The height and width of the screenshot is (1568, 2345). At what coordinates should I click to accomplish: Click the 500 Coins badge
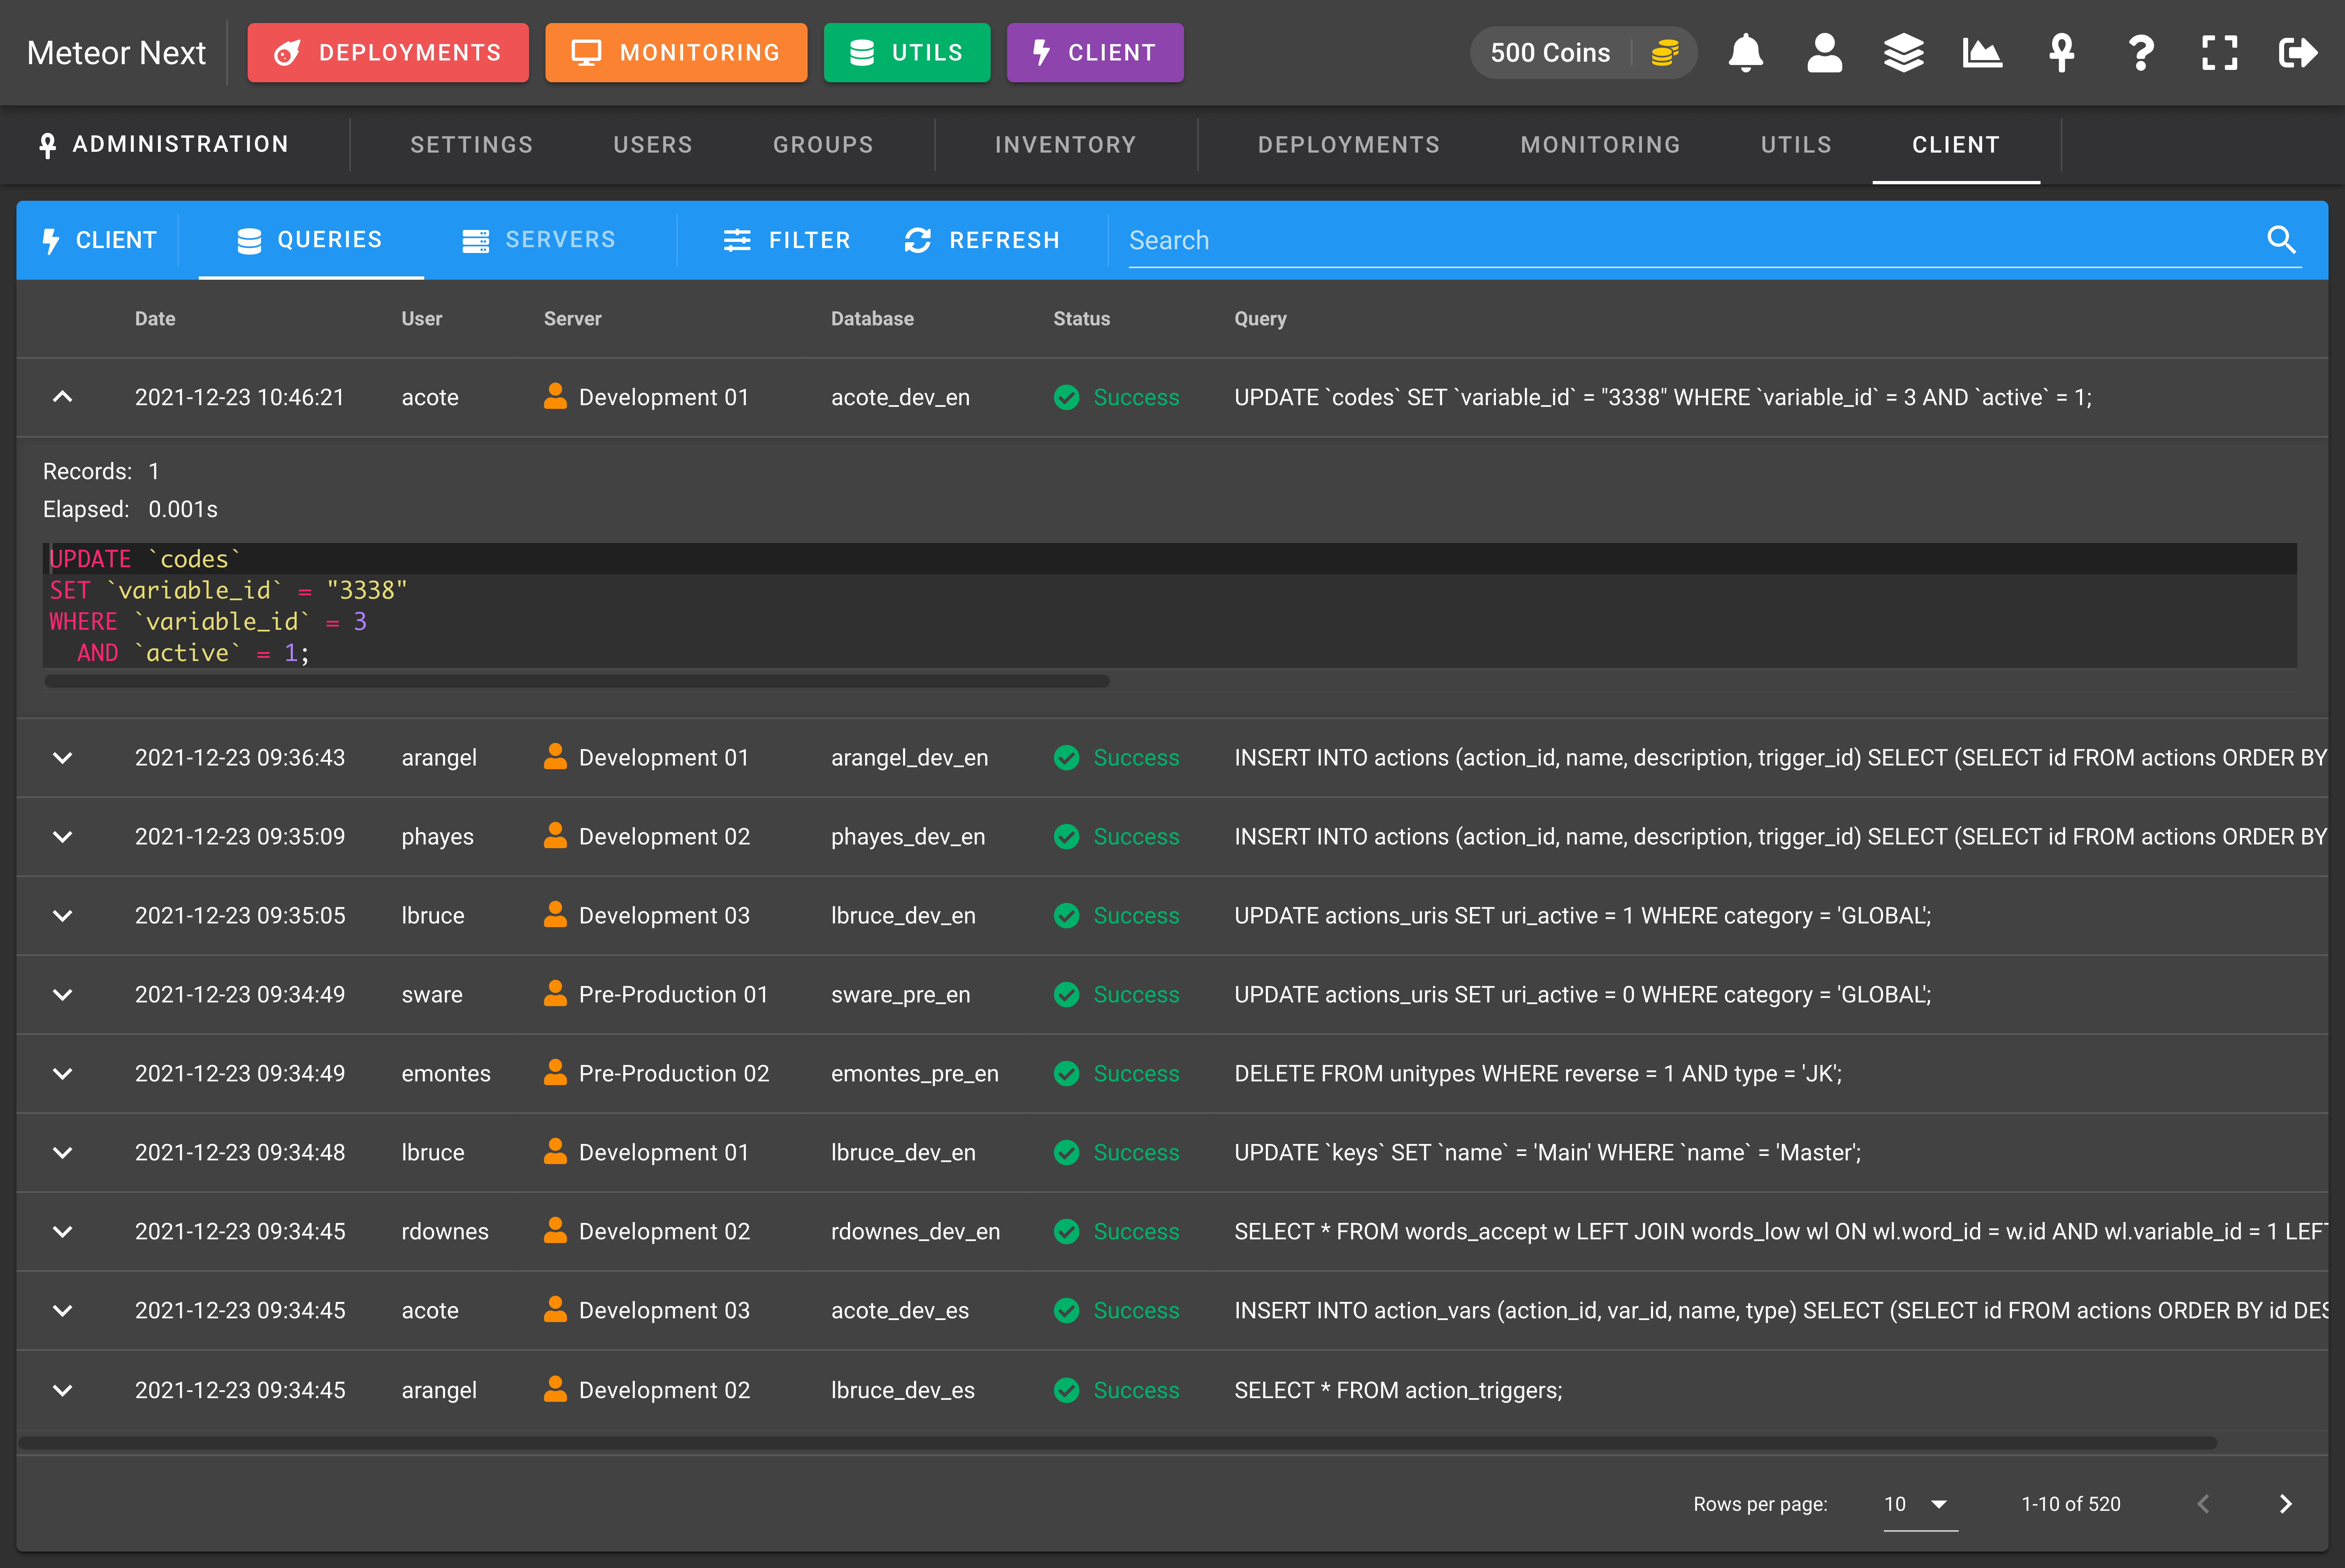point(1583,53)
